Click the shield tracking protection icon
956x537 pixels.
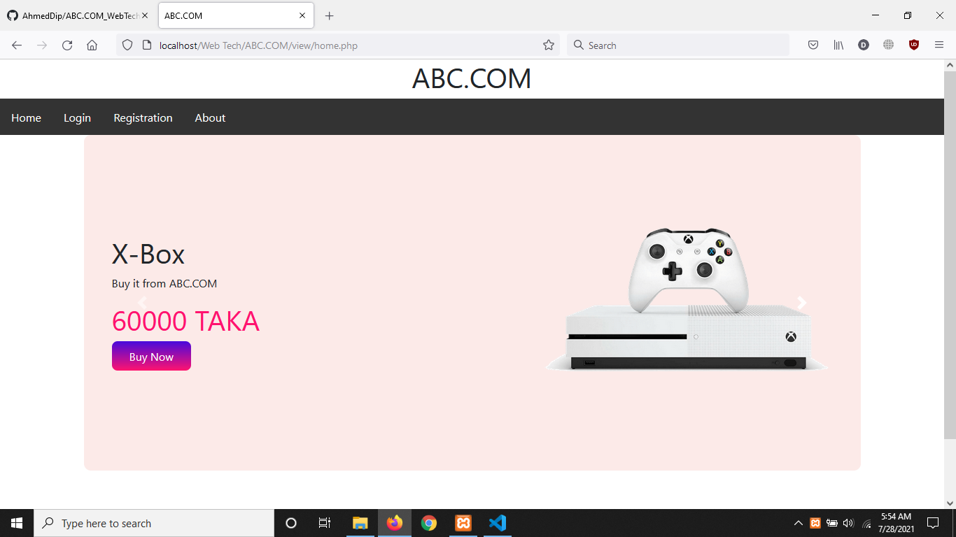pyautogui.click(x=127, y=45)
